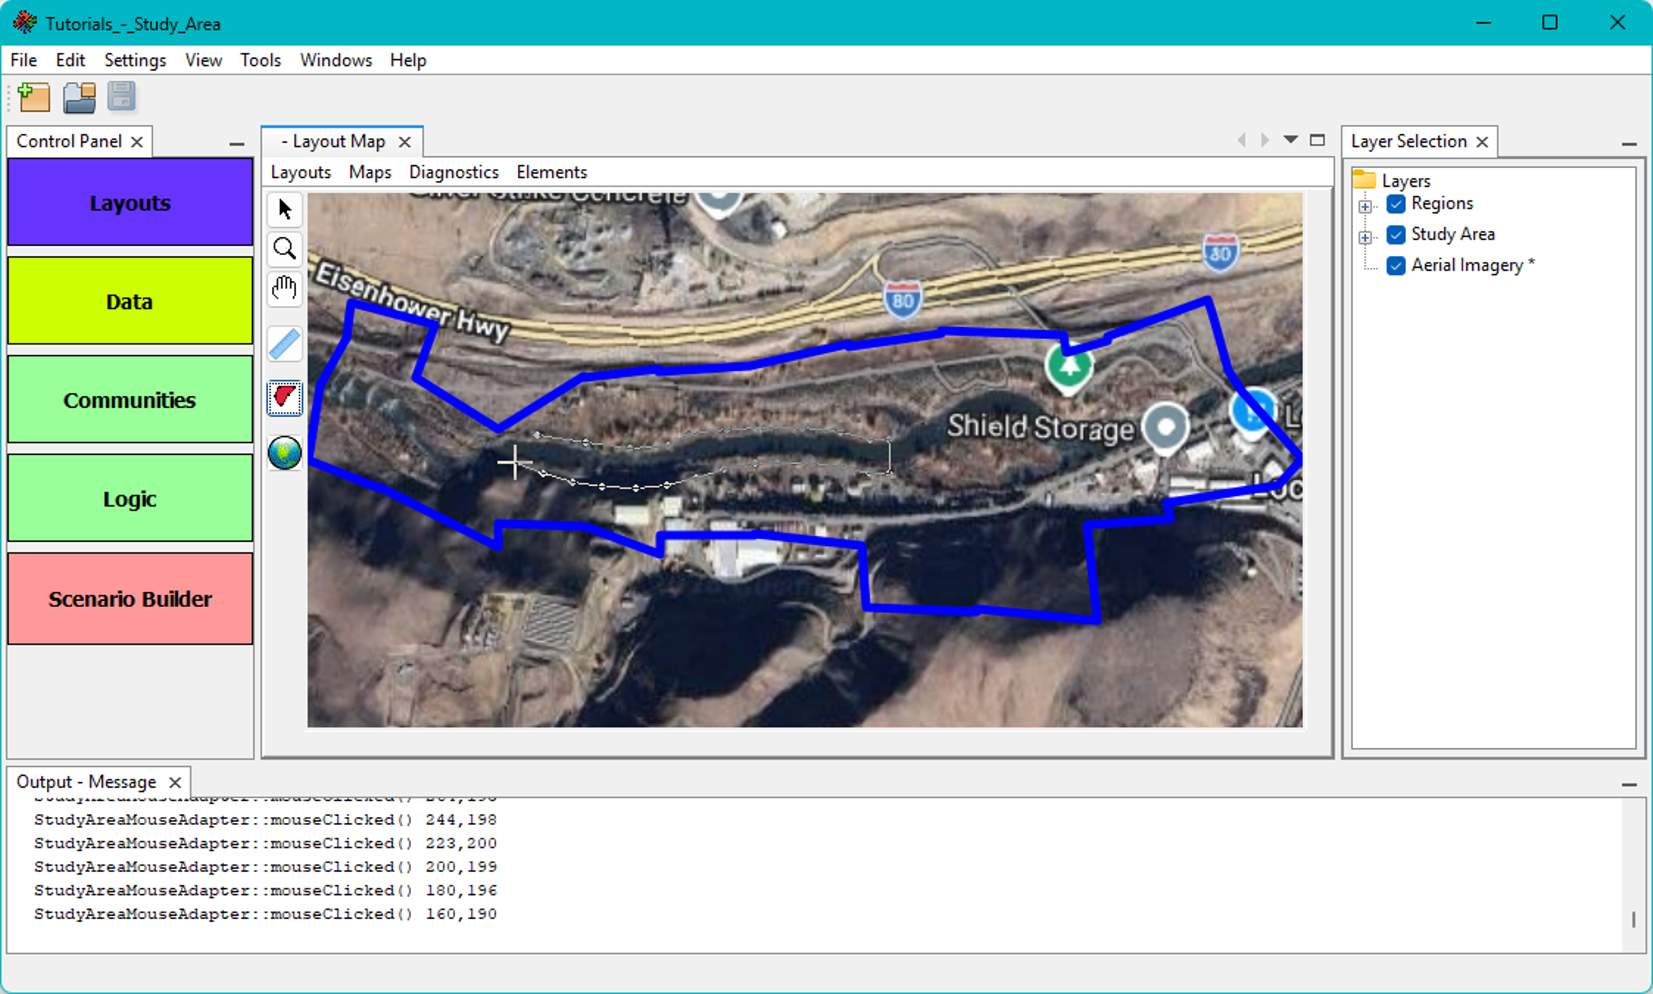Click the Scenario Builder button
Viewport: 1653px width, 994px height.
click(x=130, y=599)
